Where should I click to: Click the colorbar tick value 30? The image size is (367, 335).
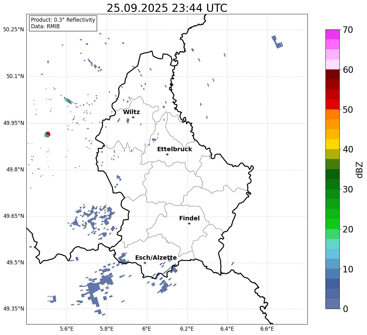coord(348,189)
